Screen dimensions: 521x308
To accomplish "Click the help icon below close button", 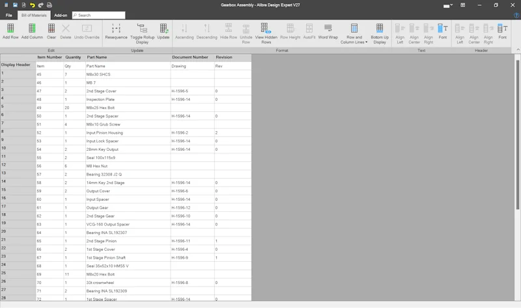I will (516, 15).
